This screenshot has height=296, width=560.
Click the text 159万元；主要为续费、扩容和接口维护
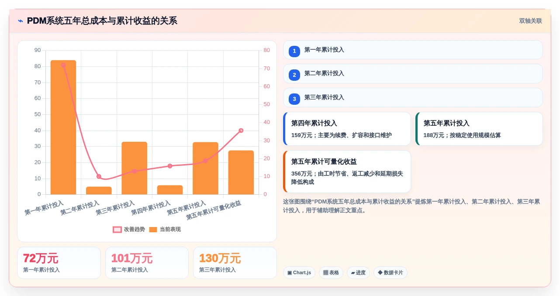342,135
